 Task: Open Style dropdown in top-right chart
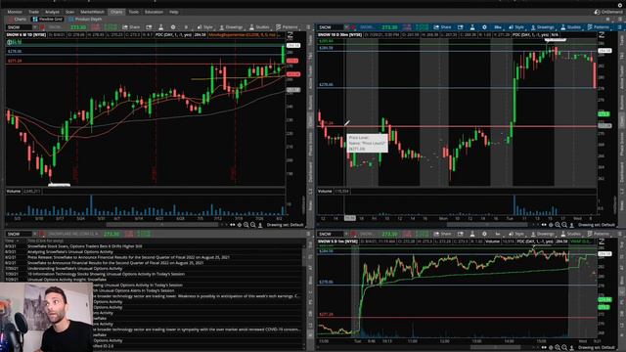pyautogui.click(x=516, y=27)
